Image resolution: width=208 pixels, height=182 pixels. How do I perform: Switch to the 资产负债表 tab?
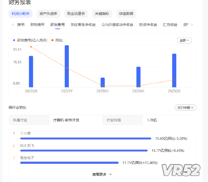[48, 14]
